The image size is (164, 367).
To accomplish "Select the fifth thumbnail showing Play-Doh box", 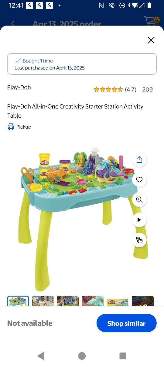I will [118, 301].
